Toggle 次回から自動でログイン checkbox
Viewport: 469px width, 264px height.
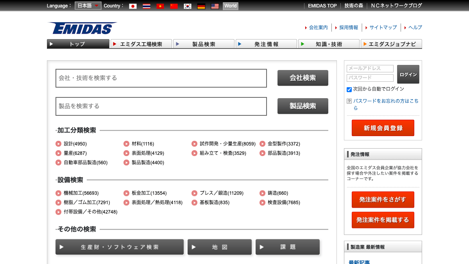coord(349,89)
